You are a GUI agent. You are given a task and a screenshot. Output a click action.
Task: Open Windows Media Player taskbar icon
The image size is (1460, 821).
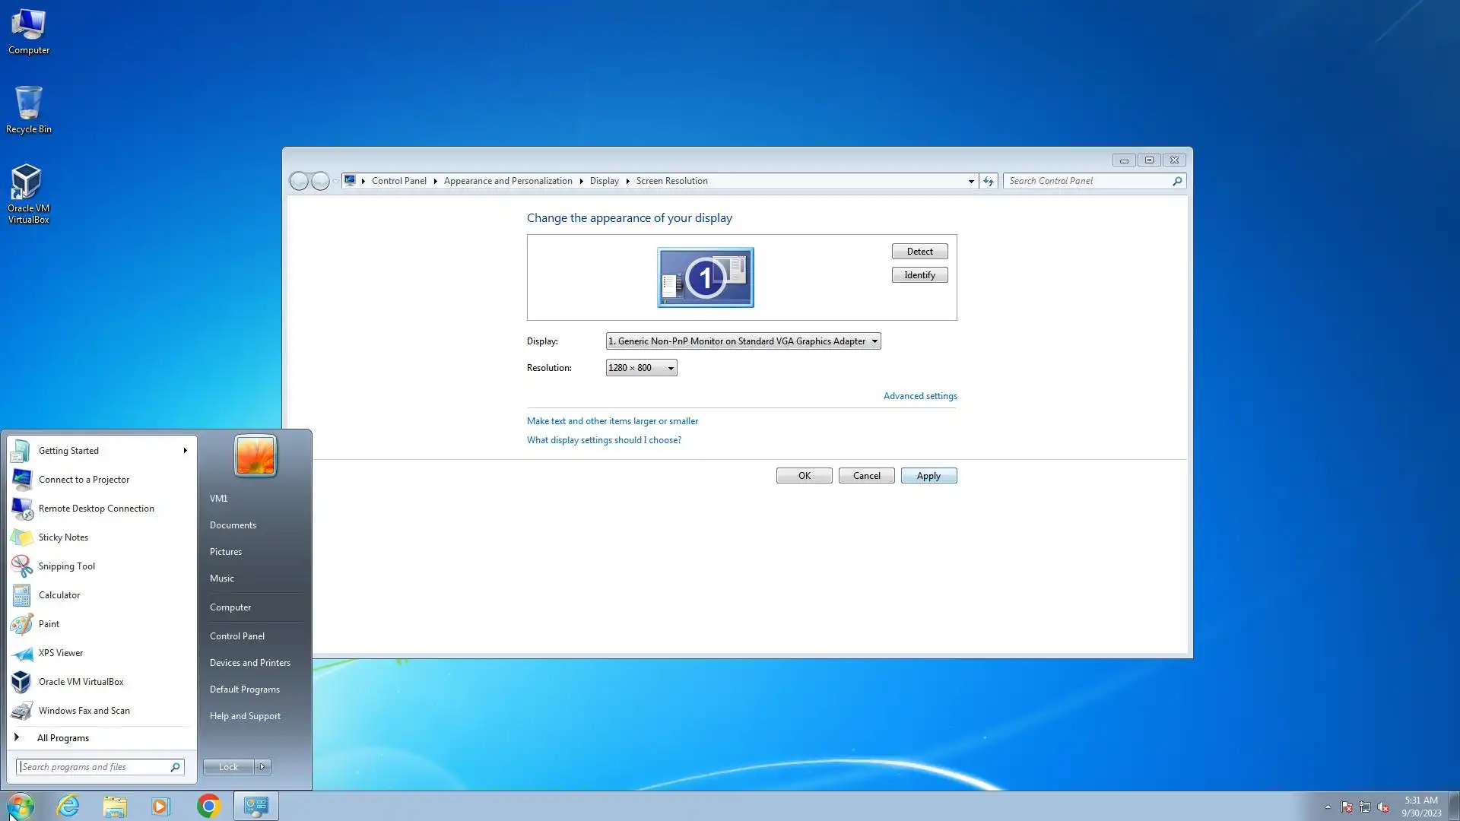coord(161,806)
